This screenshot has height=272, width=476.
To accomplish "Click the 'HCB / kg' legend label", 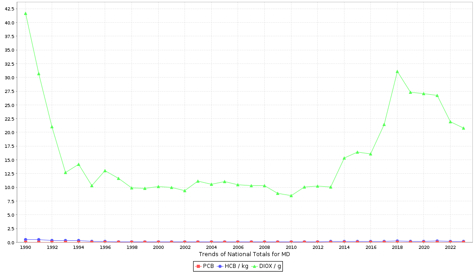I will pyautogui.click(x=236, y=266).
